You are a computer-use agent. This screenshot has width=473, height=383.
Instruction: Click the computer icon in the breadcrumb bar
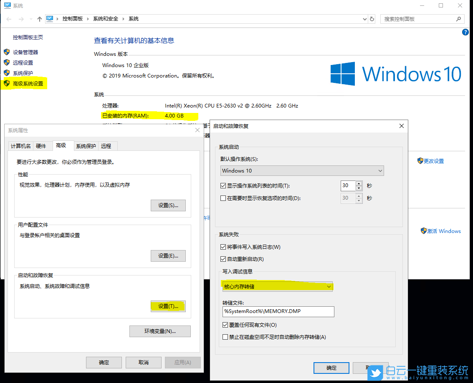(51, 19)
